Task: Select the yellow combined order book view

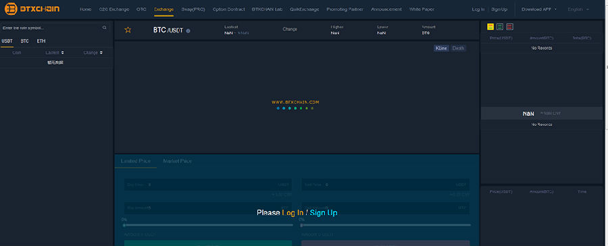Action: (x=490, y=27)
